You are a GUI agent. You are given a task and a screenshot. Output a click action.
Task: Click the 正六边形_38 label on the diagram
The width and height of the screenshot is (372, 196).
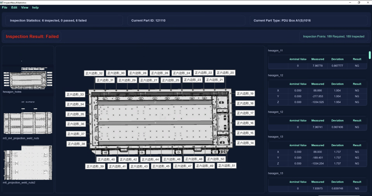click(x=76, y=144)
